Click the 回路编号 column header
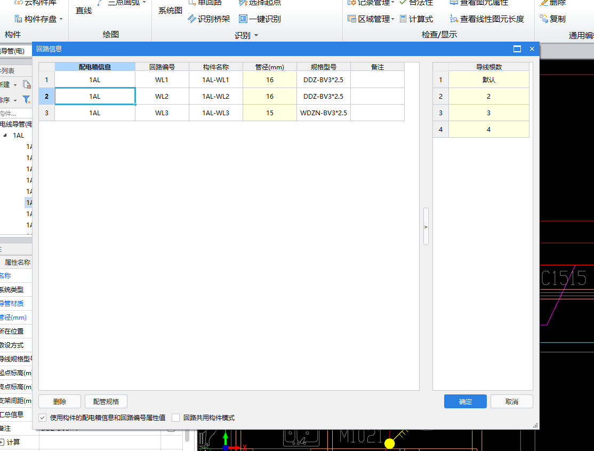Image resolution: width=594 pixels, height=451 pixels. [162, 67]
